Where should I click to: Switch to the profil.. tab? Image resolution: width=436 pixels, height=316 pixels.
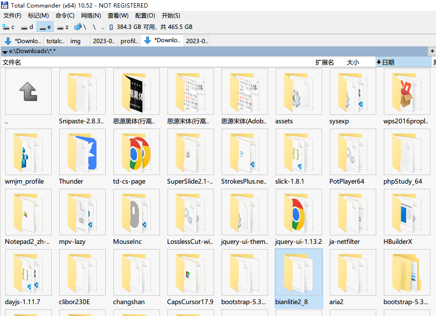pyautogui.click(x=129, y=41)
